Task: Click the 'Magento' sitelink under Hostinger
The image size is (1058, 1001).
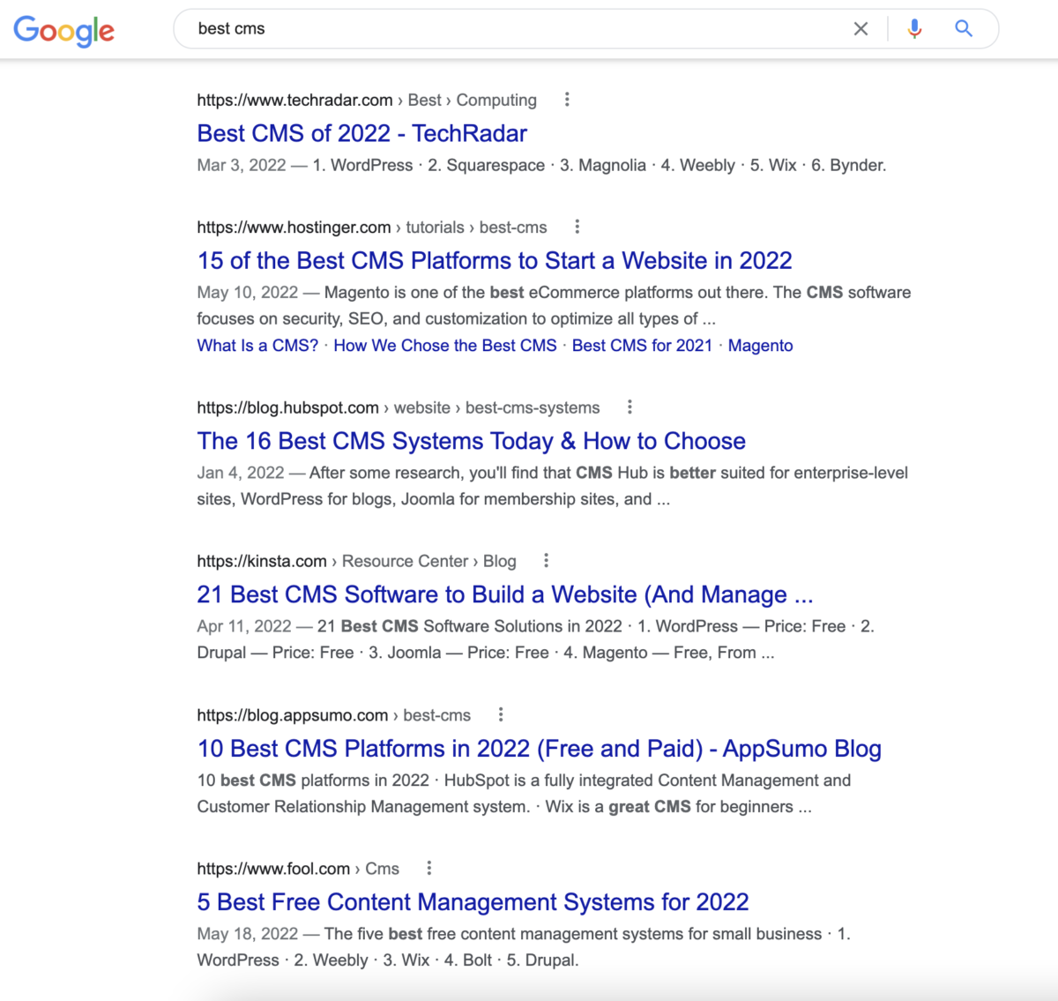Action: point(760,345)
